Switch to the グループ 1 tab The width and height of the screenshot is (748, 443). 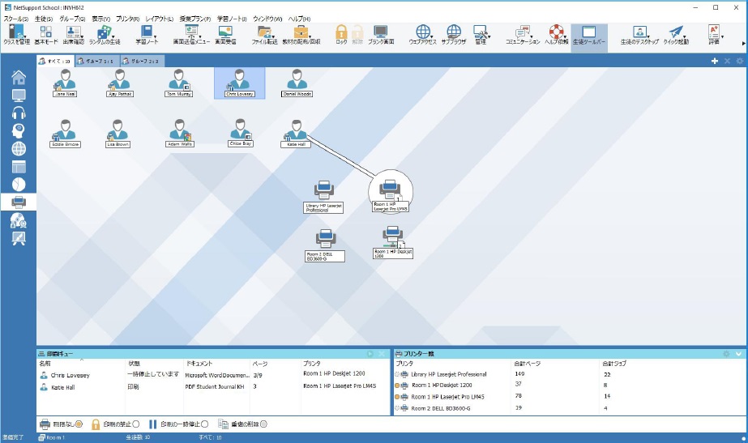pos(97,61)
